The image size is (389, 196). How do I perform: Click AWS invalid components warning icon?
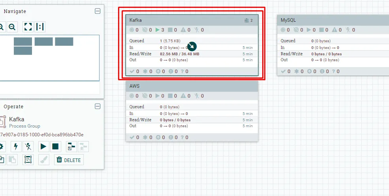(183, 96)
